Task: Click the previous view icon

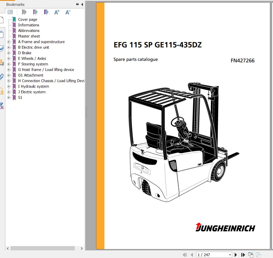Action: (x=251, y=255)
